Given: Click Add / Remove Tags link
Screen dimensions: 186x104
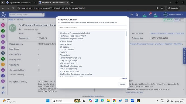Looking at the screenshot, I should tap(31, 30).
